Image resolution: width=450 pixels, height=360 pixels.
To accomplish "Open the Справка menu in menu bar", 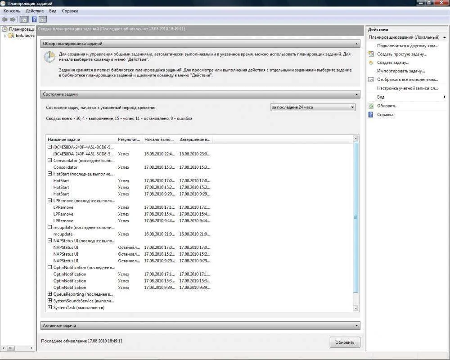I will pos(70,11).
